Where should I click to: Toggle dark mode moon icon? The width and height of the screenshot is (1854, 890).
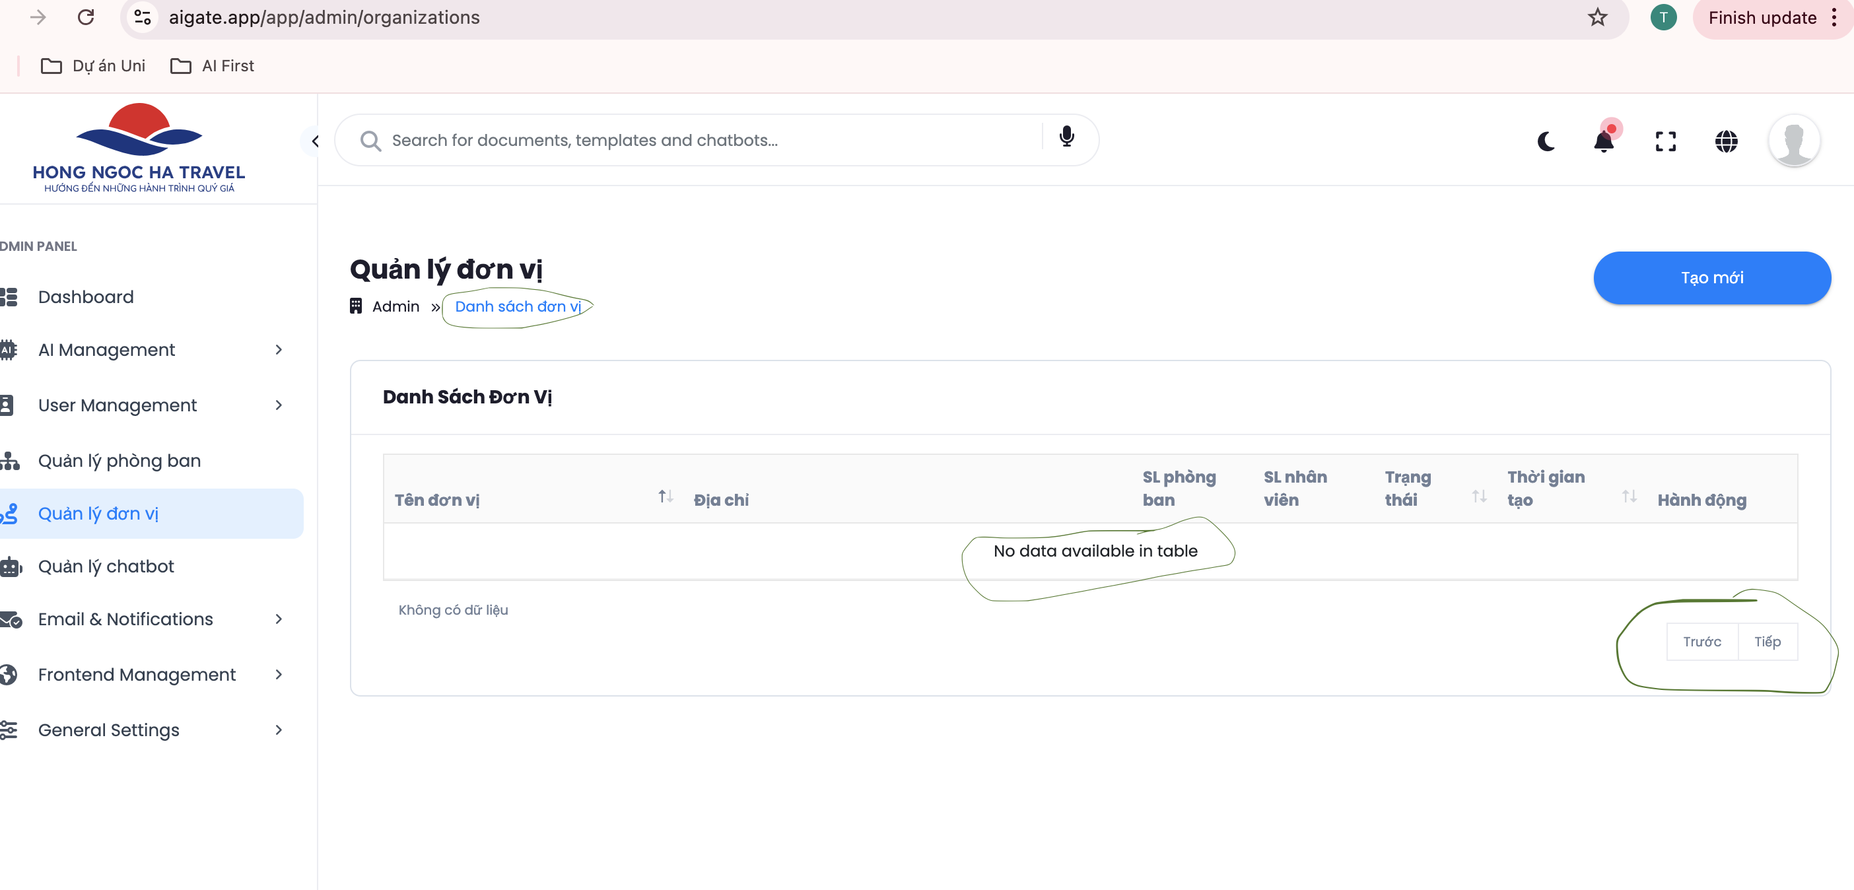point(1545,141)
